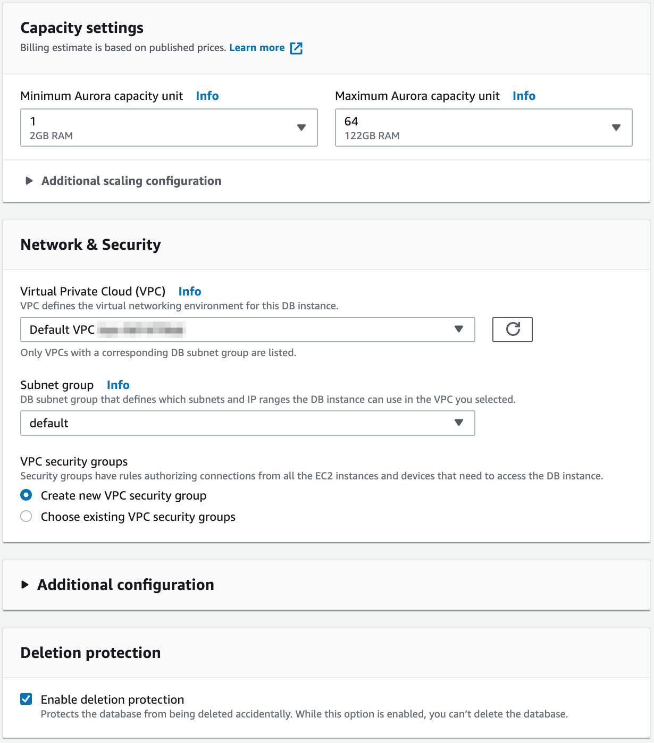Click the Learn more billing link
This screenshot has width=654, height=743.
[x=257, y=48]
